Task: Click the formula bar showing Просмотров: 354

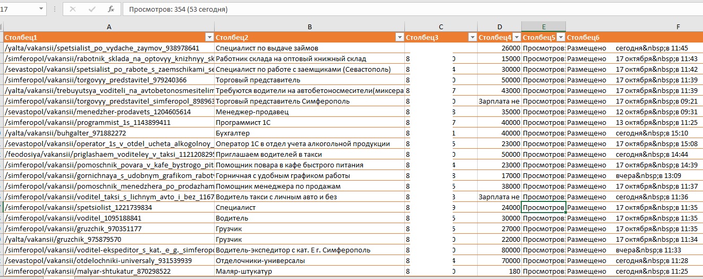Action: [412, 9]
